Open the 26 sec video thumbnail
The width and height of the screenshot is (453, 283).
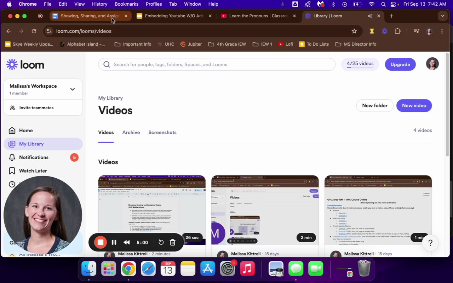152,210
